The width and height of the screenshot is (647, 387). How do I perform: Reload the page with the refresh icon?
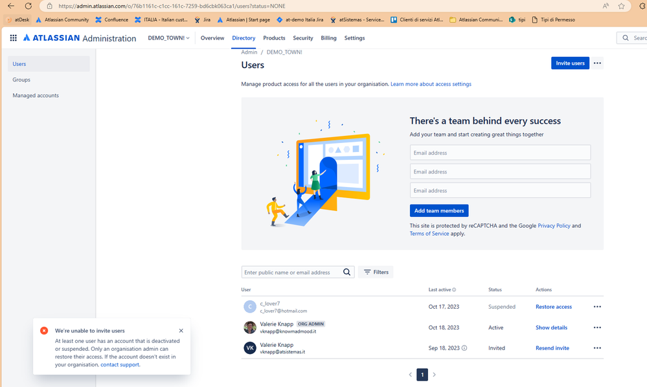click(28, 6)
